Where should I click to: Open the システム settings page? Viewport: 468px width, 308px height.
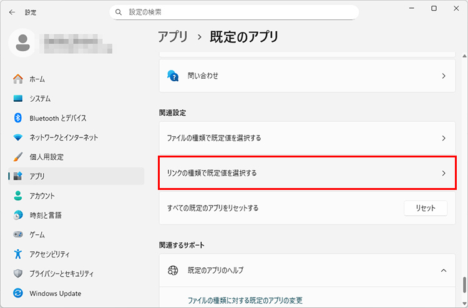point(40,99)
